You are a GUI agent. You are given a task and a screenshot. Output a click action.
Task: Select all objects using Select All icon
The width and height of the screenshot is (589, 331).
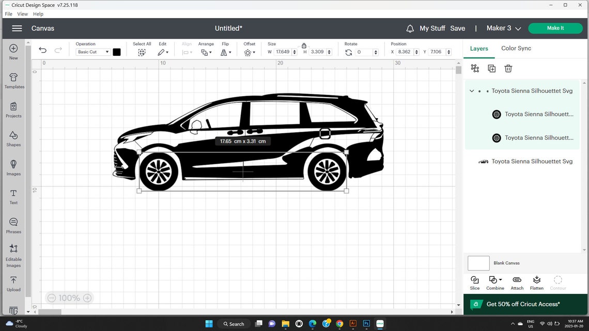click(142, 52)
